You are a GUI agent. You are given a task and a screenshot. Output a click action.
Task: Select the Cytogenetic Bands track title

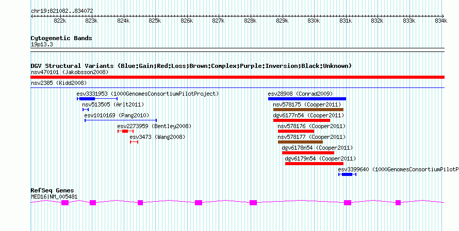61,38
